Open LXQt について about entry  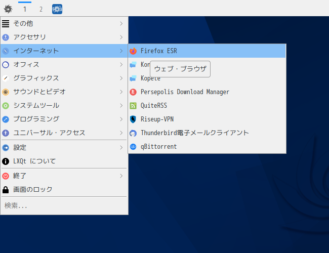click(x=64, y=161)
